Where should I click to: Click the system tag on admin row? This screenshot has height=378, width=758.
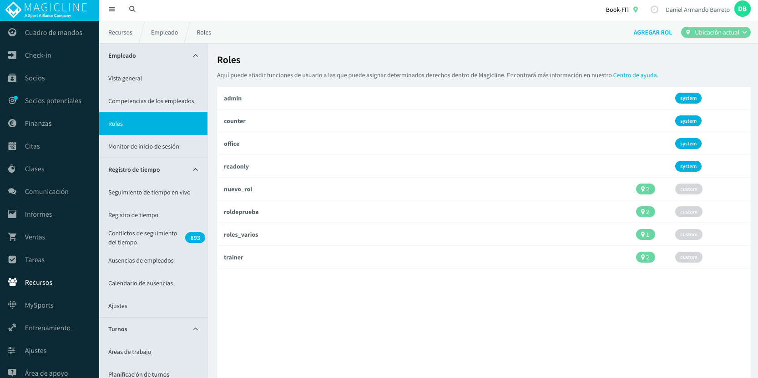pyautogui.click(x=688, y=98)
